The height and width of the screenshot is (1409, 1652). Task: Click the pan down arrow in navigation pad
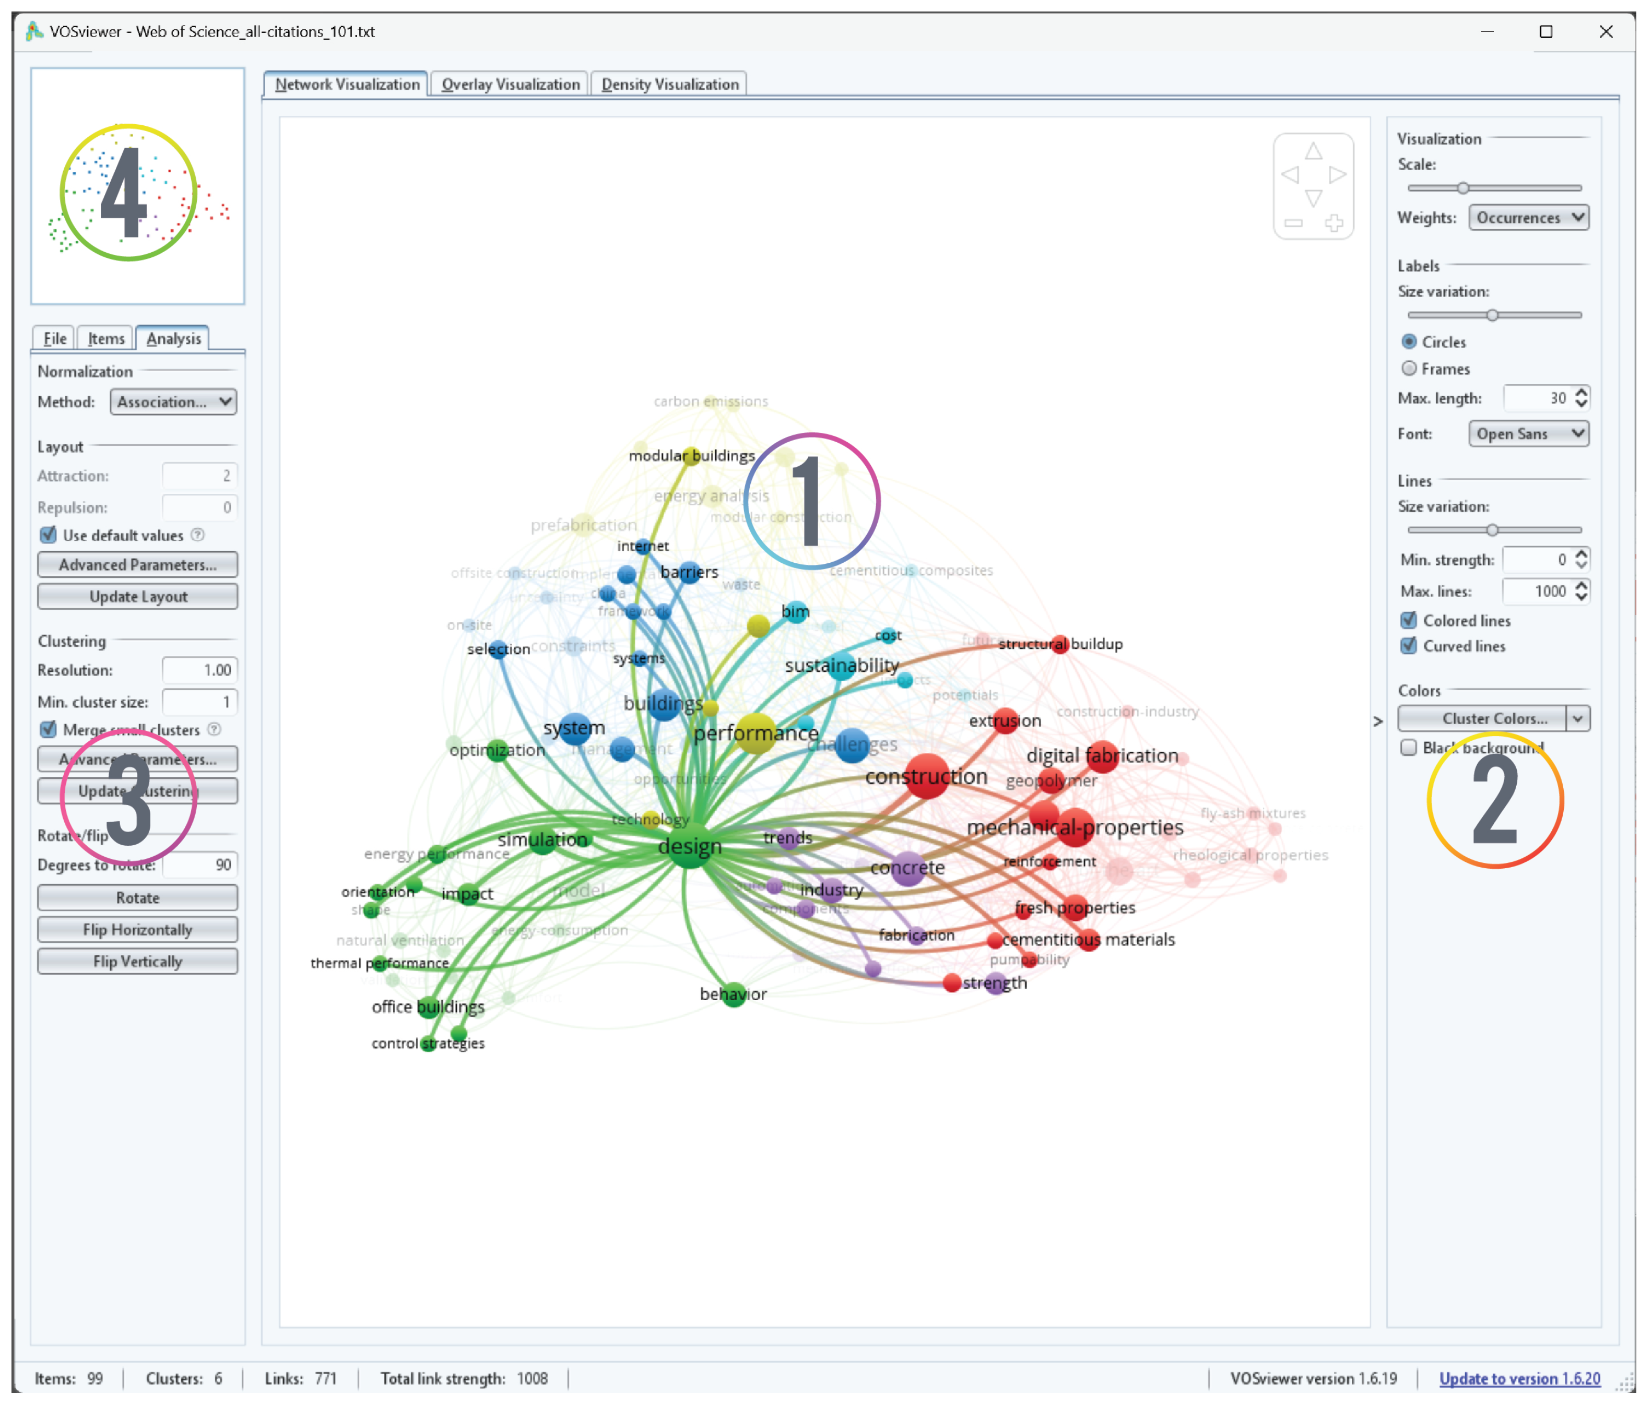1313,198
